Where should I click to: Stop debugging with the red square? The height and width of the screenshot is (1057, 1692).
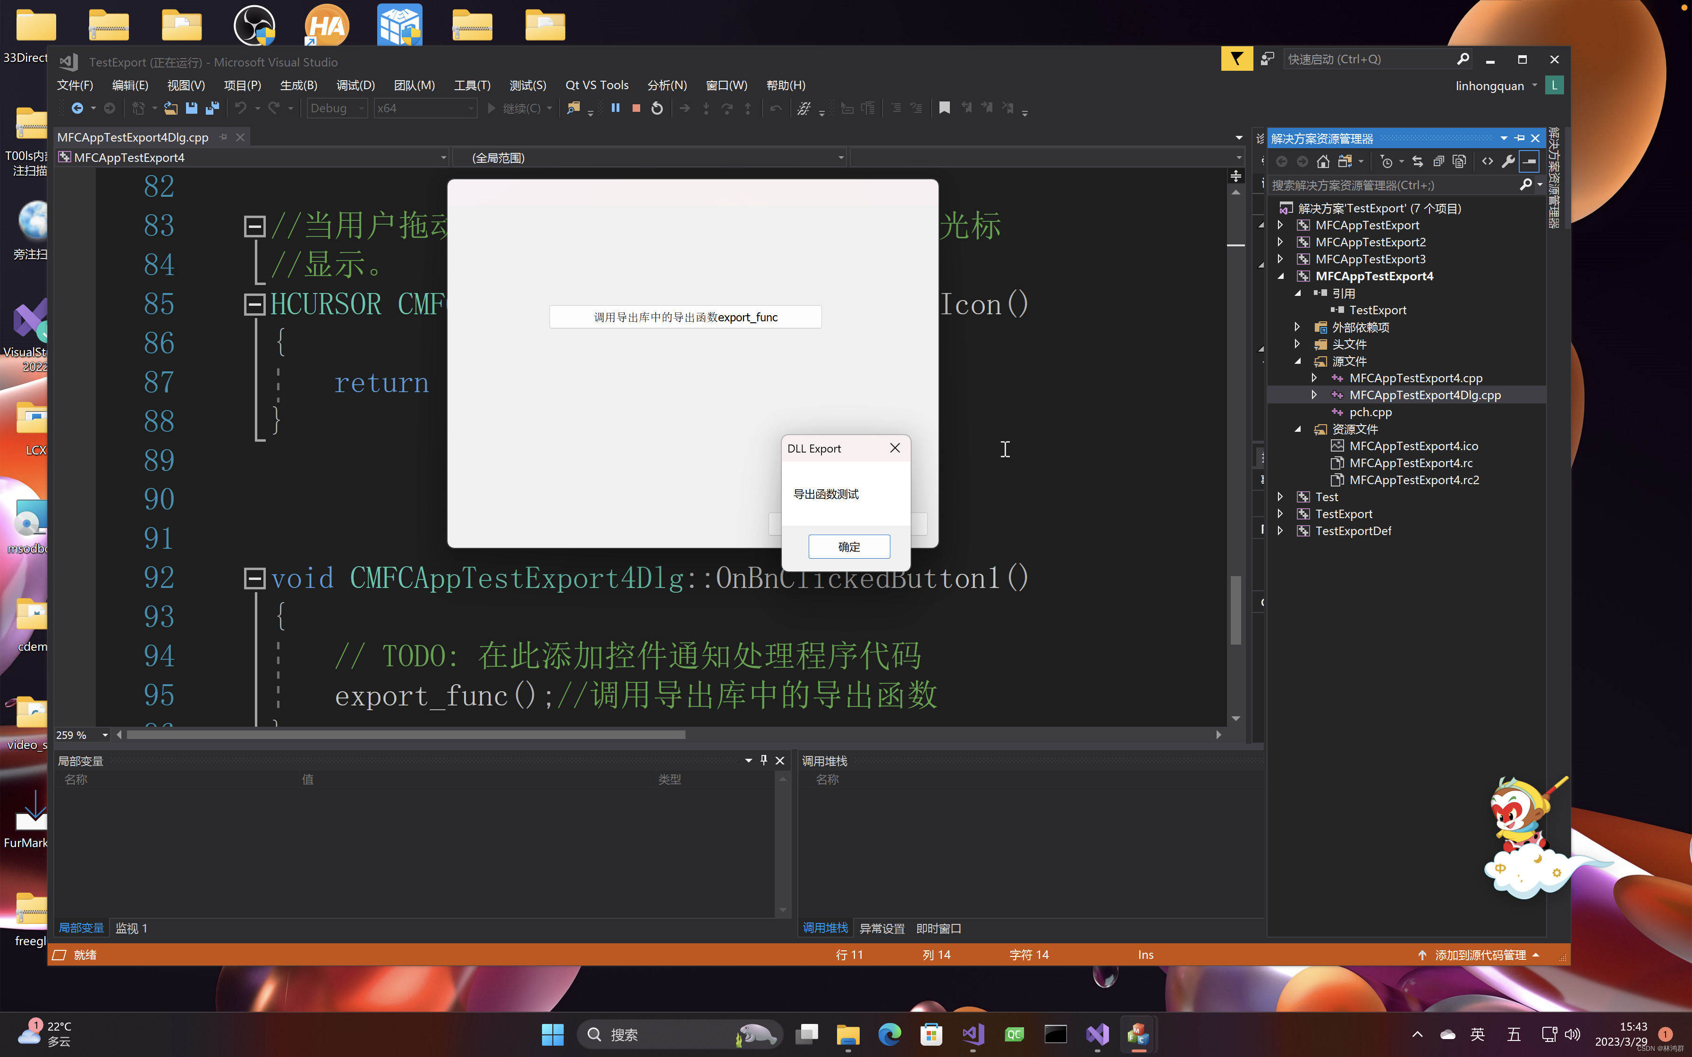636,108
